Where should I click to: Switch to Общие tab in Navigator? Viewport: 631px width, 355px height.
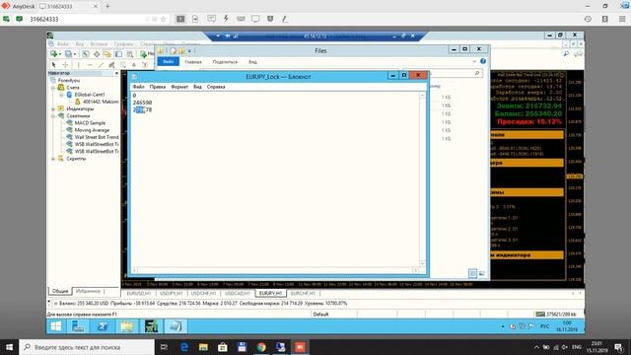tap(60, 291)
